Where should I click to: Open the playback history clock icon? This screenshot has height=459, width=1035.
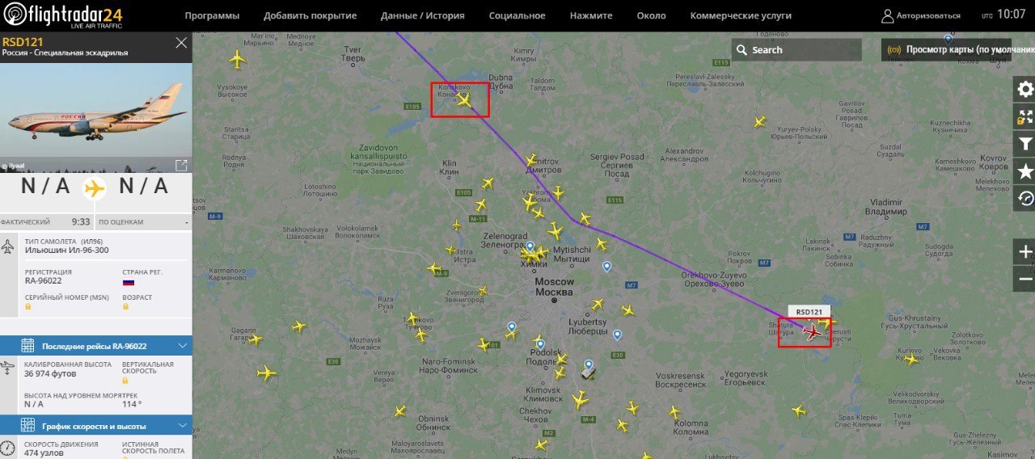(x=1024, y=198)
